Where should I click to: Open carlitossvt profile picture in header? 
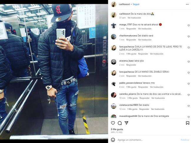[113, 4]
